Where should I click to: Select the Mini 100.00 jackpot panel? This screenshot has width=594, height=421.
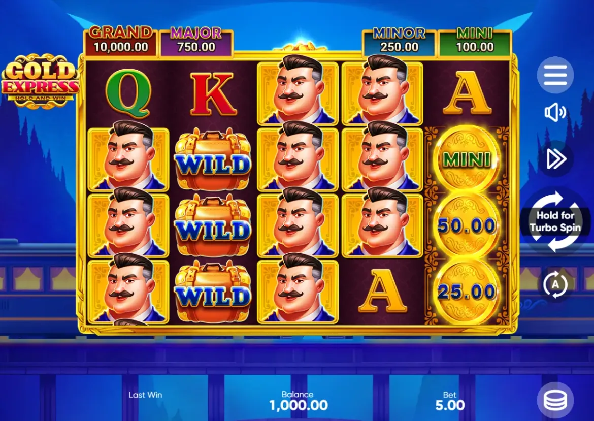pos(475,41)
